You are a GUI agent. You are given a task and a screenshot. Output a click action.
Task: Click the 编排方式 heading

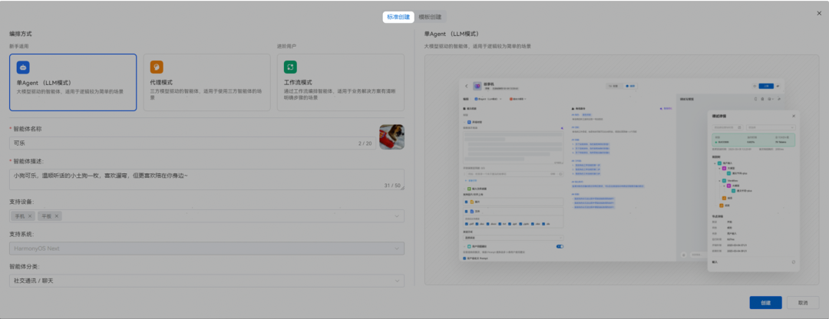21,34
